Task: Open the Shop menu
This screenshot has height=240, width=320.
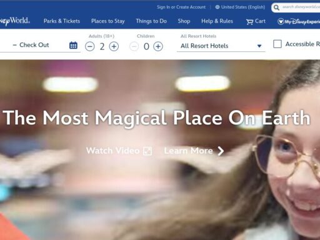Action: (x=184, y=21)
